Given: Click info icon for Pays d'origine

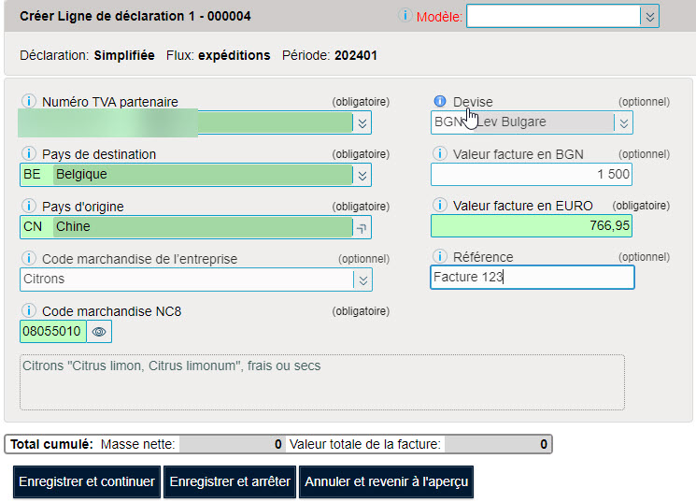Looking at the screenshot, I should 29,207.
